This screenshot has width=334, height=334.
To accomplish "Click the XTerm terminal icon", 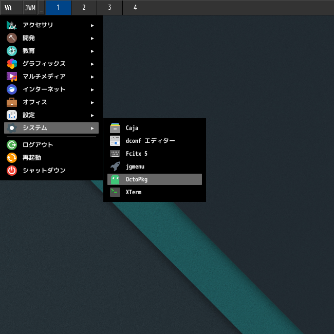I will click(x=115, y=192).
